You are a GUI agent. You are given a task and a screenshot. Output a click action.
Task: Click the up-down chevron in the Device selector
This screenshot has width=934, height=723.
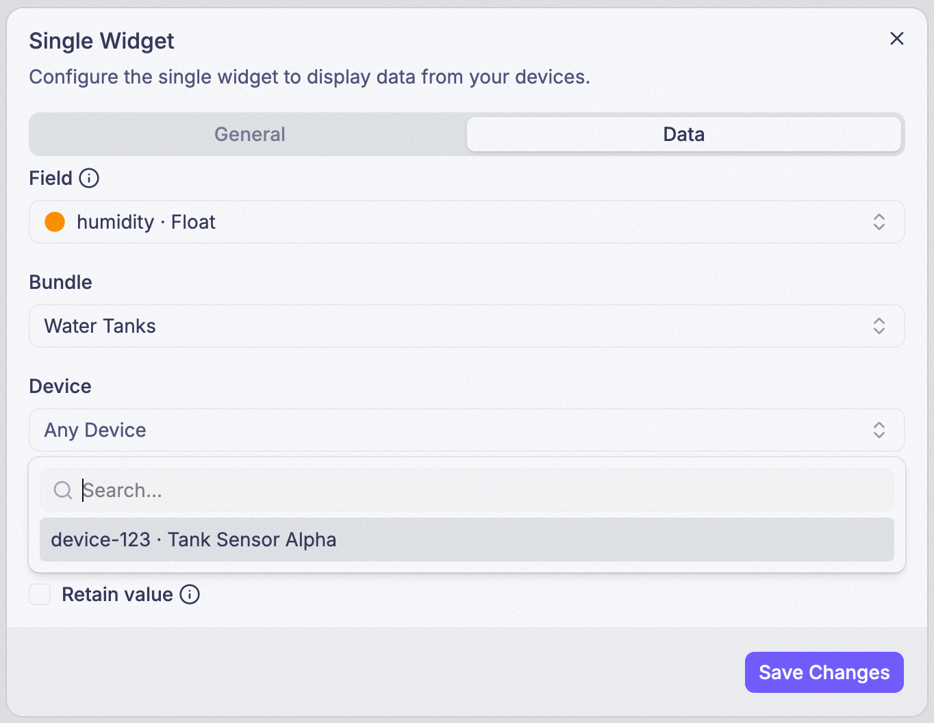coord(879,430)
